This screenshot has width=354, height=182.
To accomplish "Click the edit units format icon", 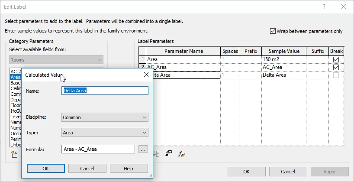I will pos(169,154).
